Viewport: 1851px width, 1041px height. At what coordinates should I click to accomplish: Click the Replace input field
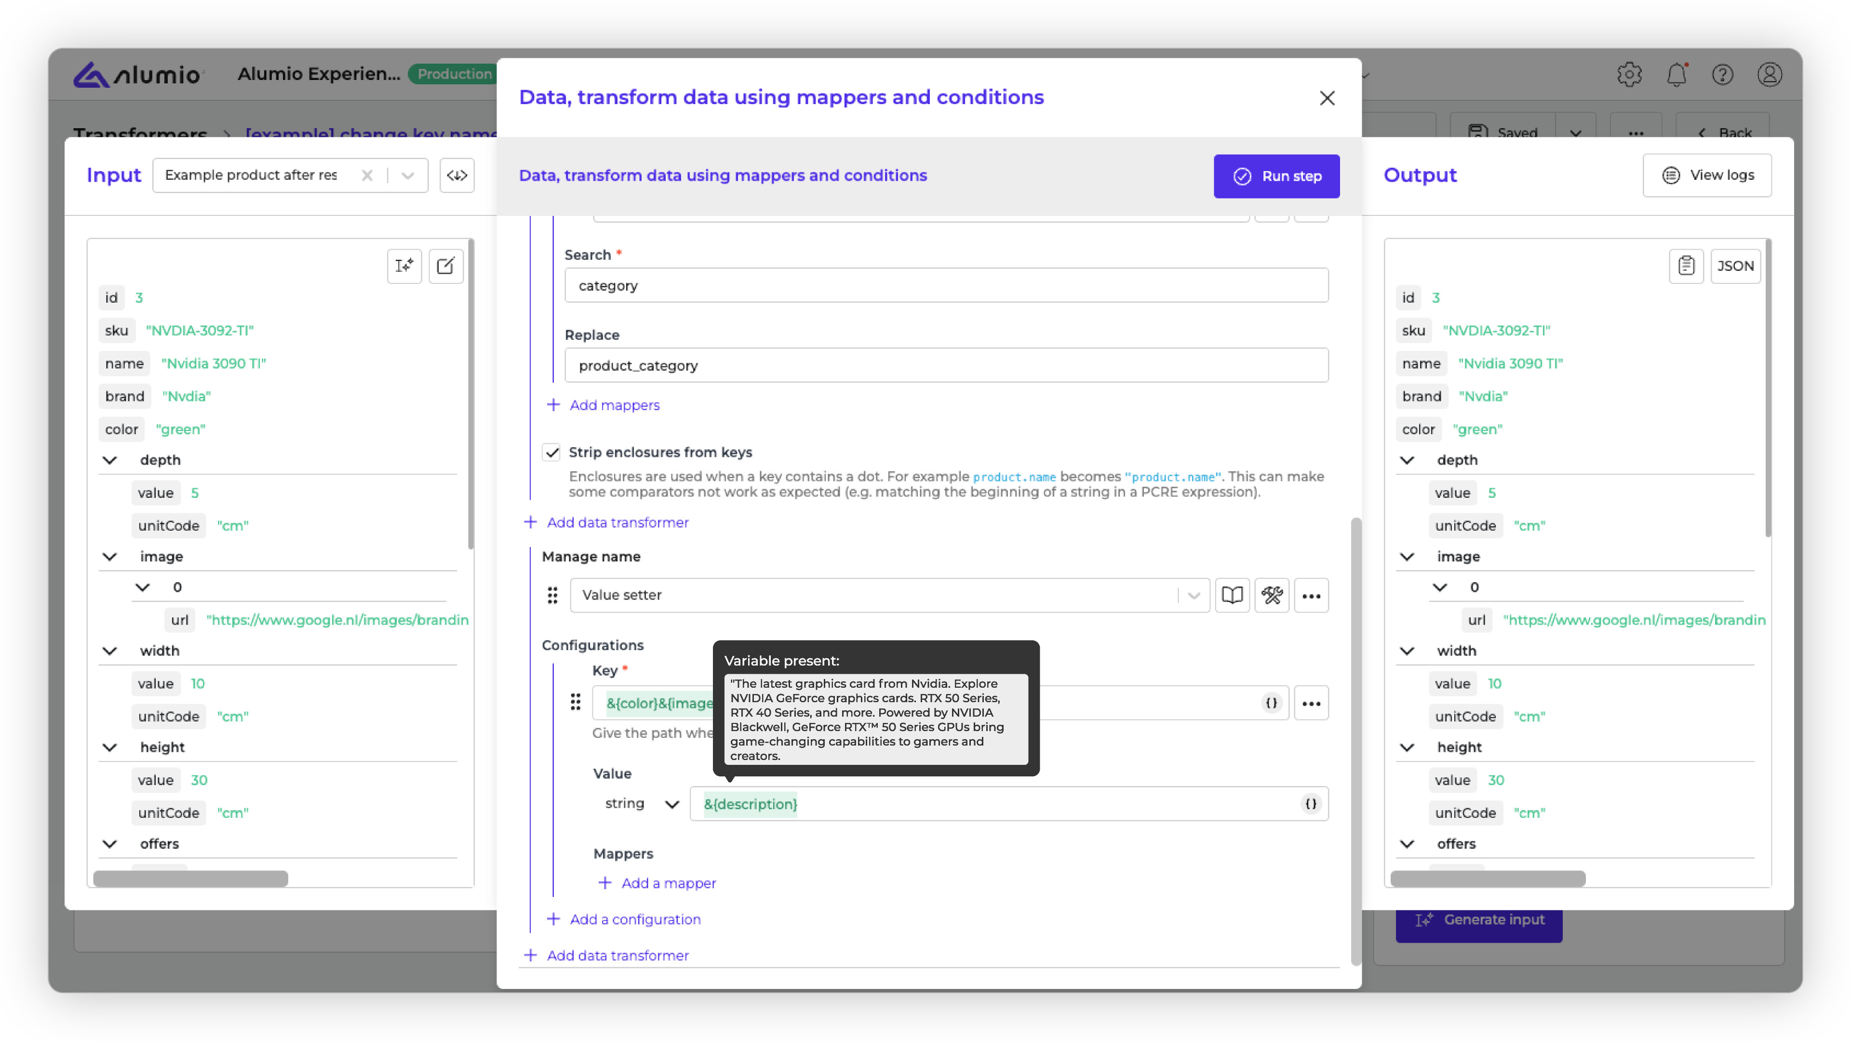pyautogui.click(x=946, y=366)
